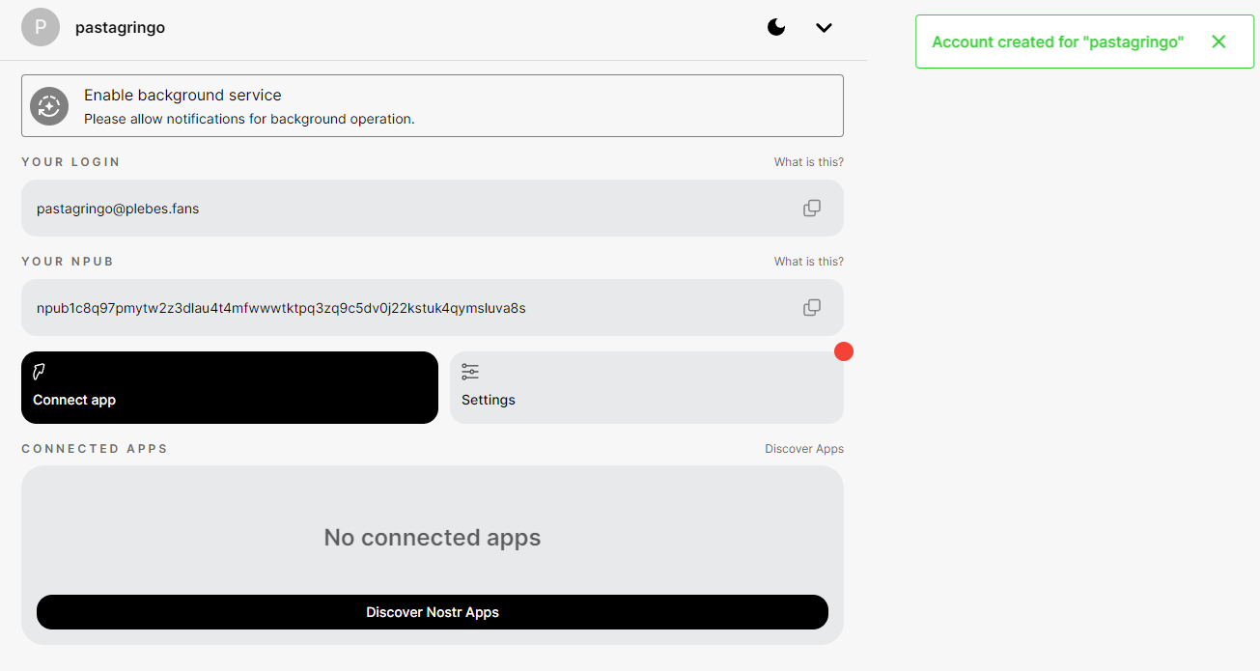Click the "CONNECTED APPS" section heading

[x=95, y=449]
